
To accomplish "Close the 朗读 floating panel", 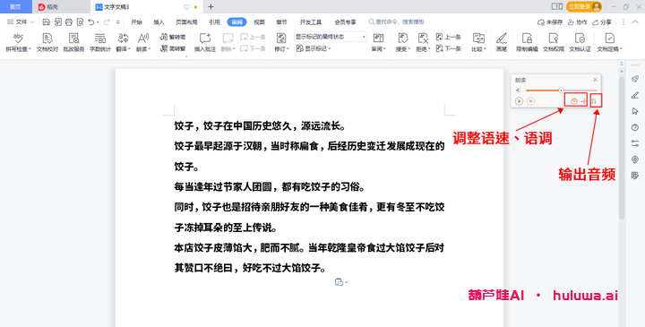I will click(x=595, y=80).
